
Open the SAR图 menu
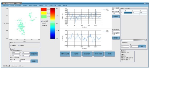click(12, 6)
